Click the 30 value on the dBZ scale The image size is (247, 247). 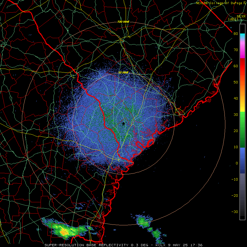[x=236, y=115]
